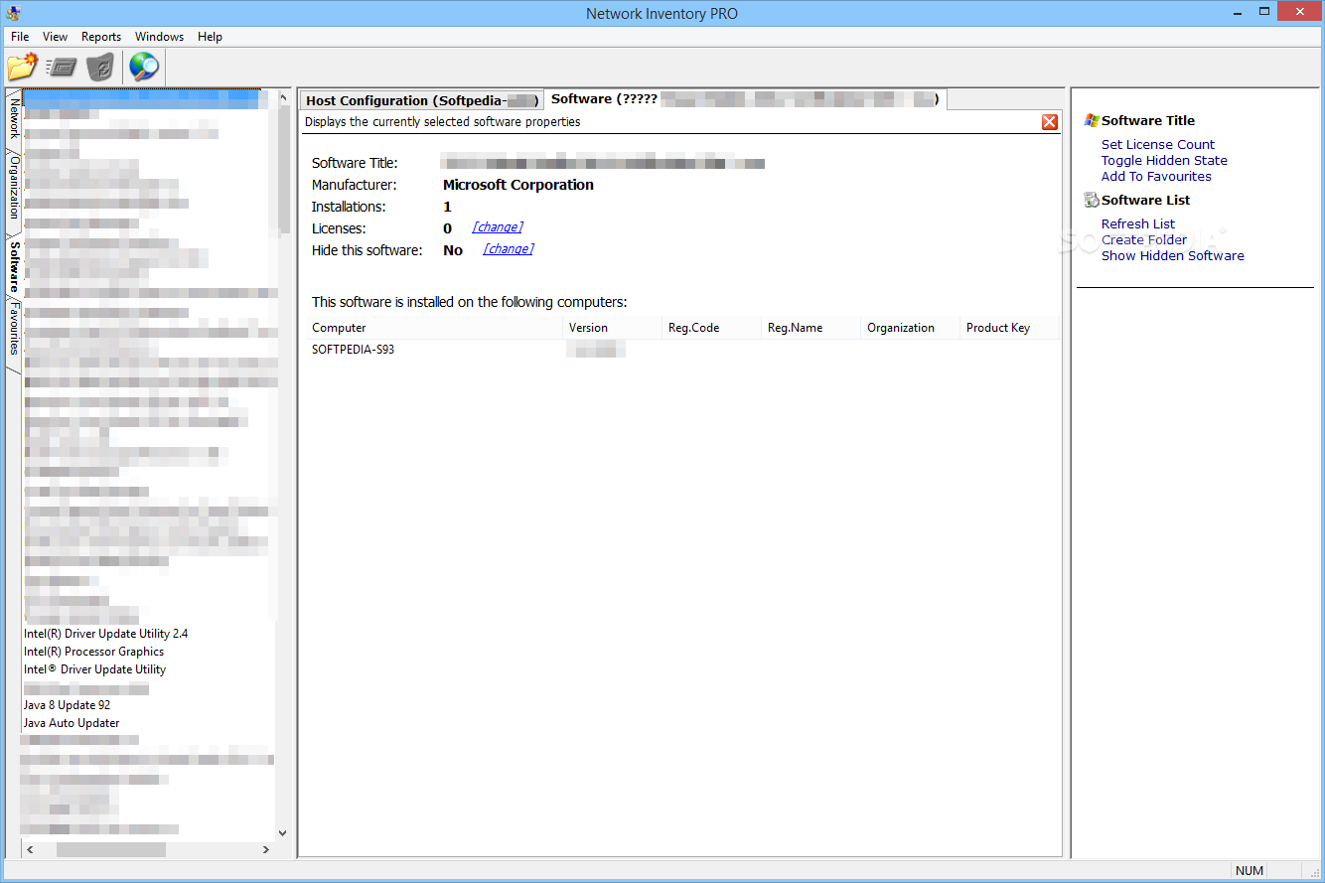Select the Software document tab
Viewport: 1325px width, 883px height.
click(745, 99)
